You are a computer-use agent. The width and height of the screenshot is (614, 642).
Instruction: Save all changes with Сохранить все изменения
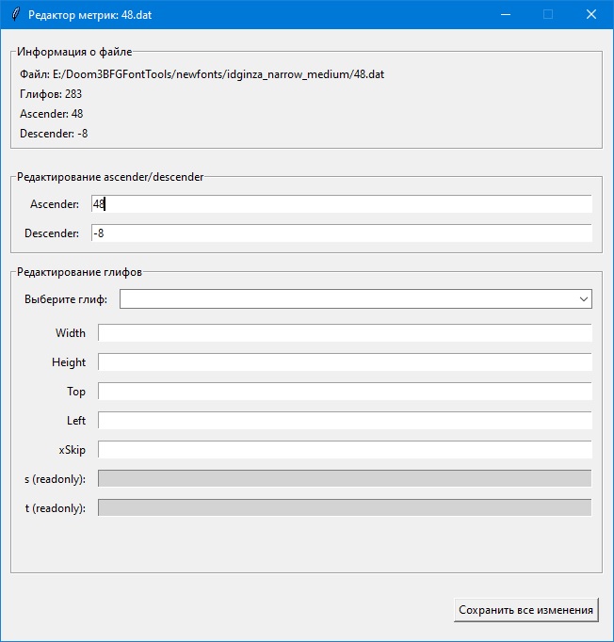[x=525, y=610]
